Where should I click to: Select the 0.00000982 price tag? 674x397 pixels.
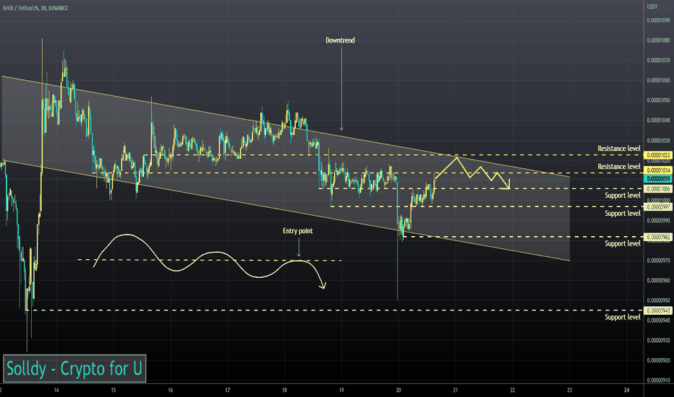[x=658, y=237]
